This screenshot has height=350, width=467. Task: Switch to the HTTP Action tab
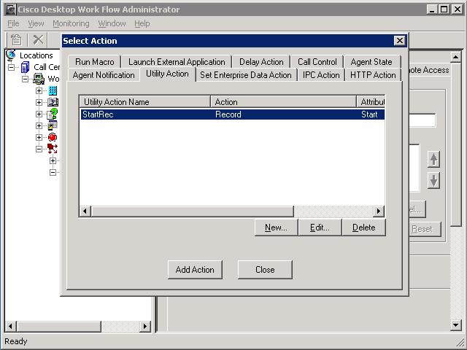(x=373, y=75)
